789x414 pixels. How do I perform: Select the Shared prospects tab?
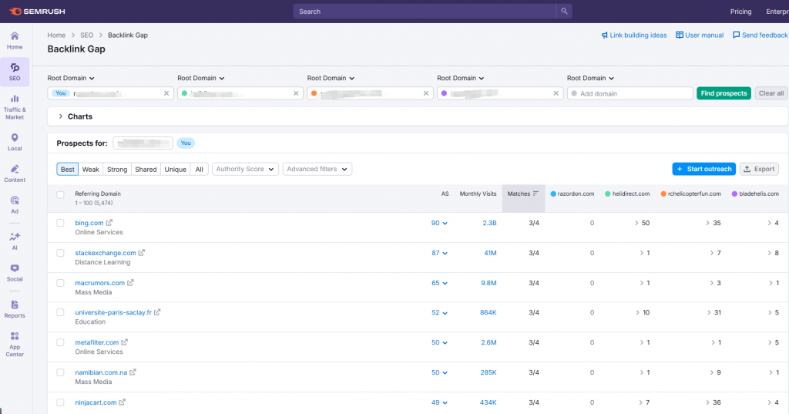pos(146,170)
